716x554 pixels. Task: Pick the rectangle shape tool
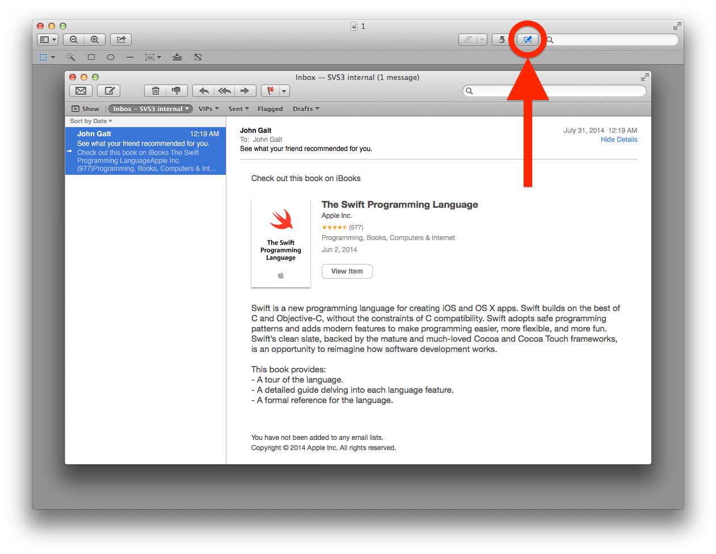point(91,57)
